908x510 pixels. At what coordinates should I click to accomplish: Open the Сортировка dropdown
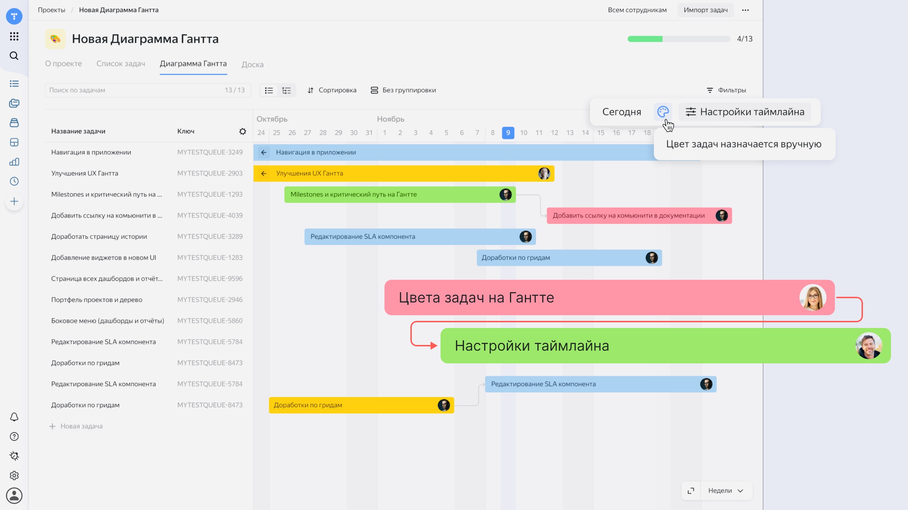[x=332, y=90]
